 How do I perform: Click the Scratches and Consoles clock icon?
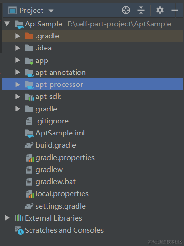19,230
